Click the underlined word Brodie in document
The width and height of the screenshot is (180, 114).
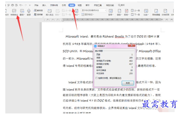[x=119, y=36]
